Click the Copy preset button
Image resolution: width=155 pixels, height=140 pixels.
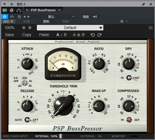[27, 35]
